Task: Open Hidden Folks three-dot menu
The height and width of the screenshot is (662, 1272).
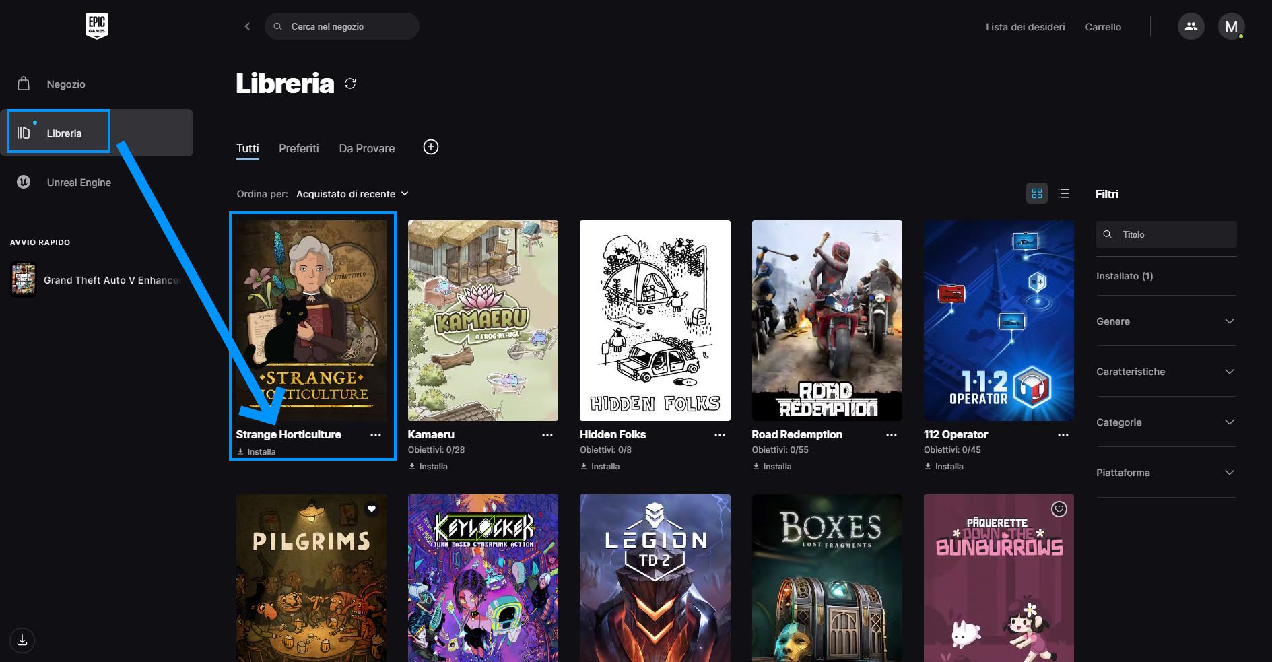Action: [720, 435]
